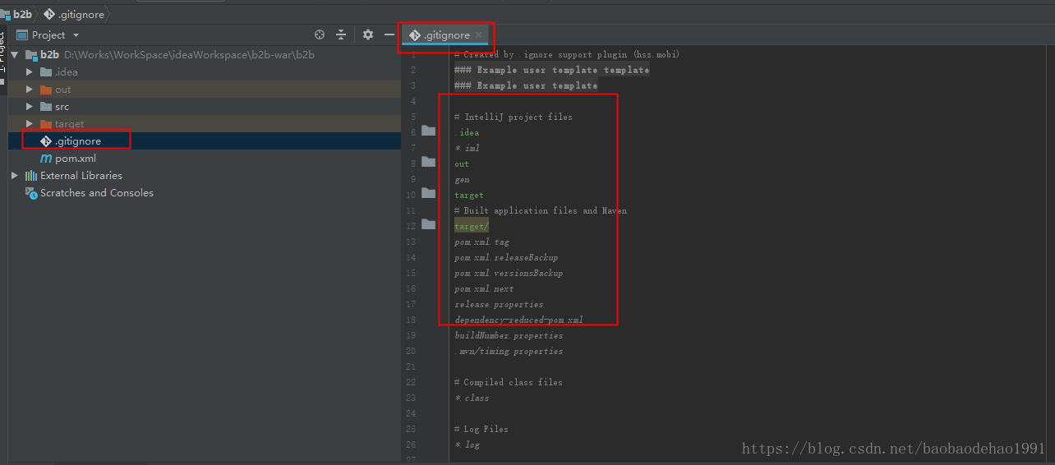
Task: Open Project panel settings gear
Action: coord(368,35)
